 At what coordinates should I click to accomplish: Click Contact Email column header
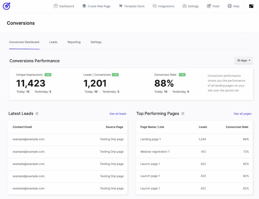click(x=22, y=127)
